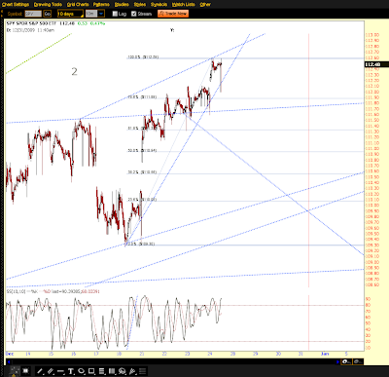Open the 10 days time range selector

click(70, 14)
